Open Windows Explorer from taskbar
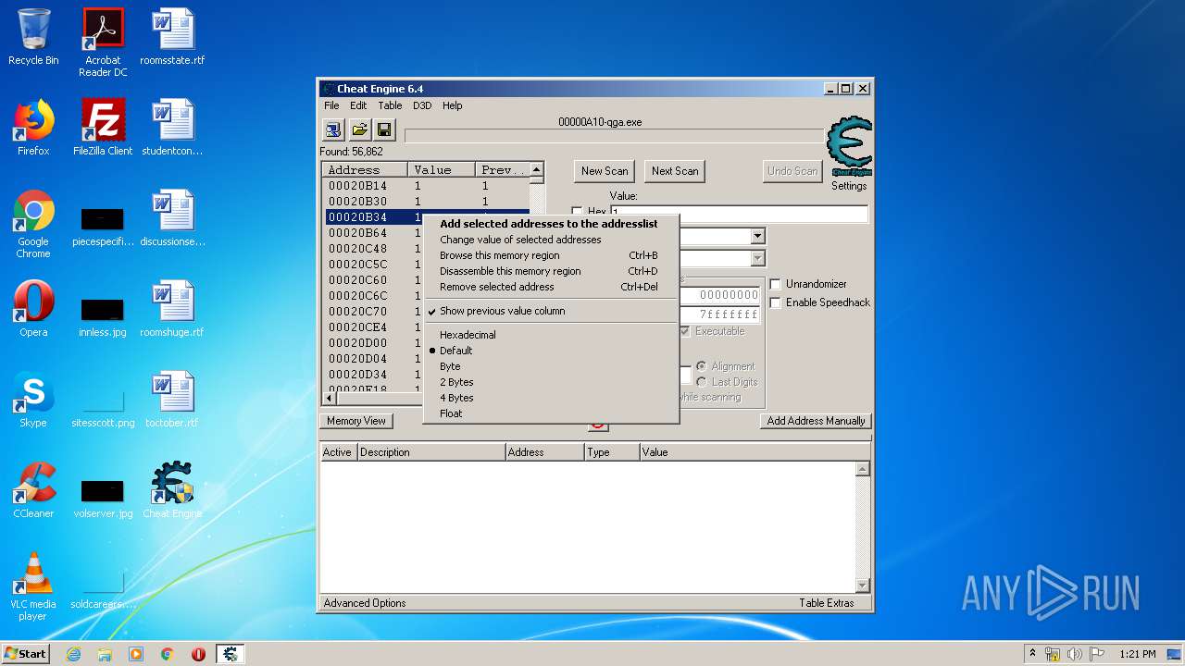1185x666 pixels. [x=105, y=654]
